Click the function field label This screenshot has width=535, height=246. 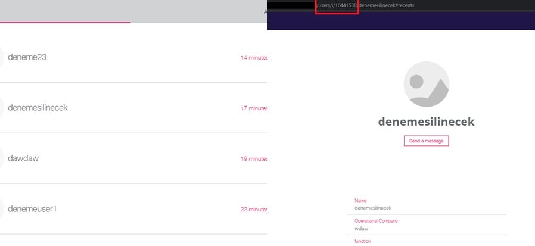point(362,241)
